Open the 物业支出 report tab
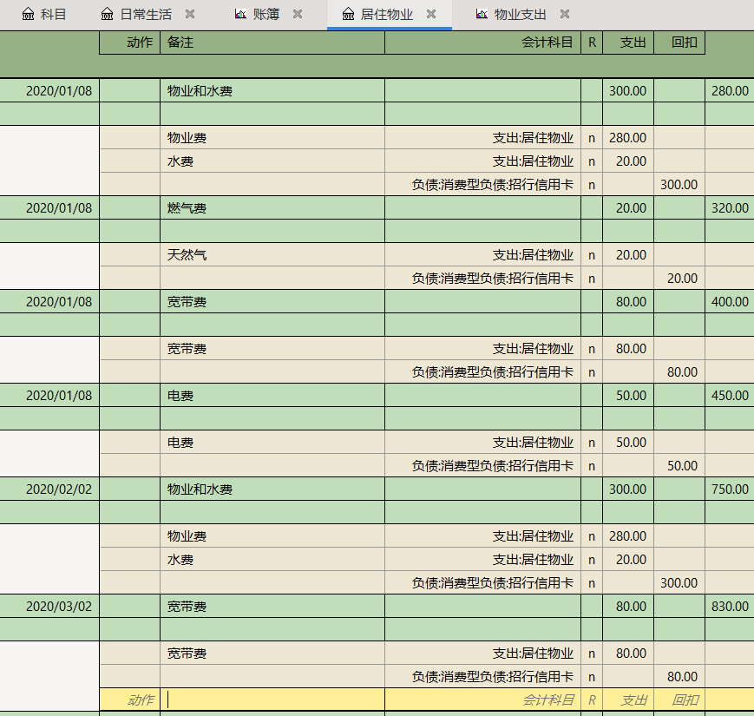 pyautogui.click(x=519, y=14)
